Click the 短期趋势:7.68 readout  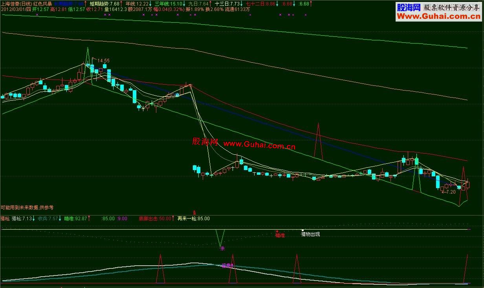[104, 4]
